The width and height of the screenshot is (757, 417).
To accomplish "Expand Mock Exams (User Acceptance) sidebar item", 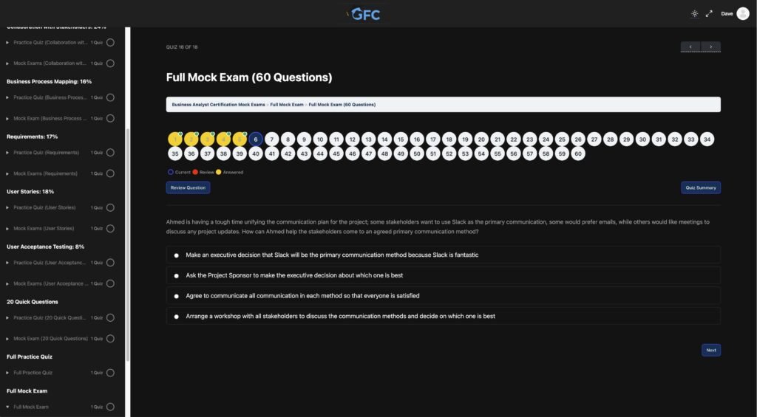I will pos(7,283).
